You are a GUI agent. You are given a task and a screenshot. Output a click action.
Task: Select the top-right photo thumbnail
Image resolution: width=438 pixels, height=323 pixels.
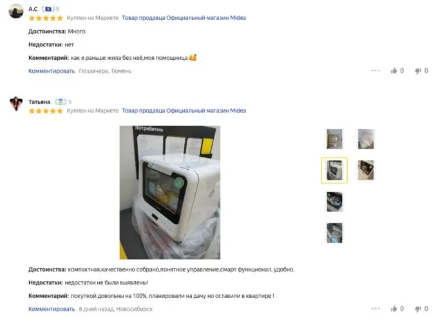(x=366, y=139)
